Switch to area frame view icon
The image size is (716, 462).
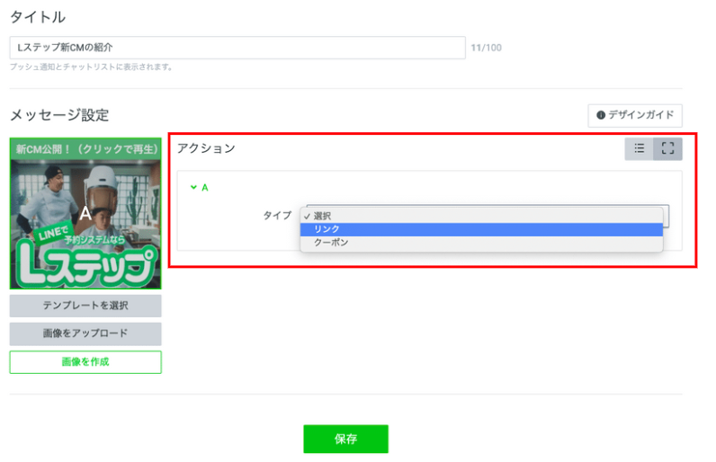tap(667, 148)
